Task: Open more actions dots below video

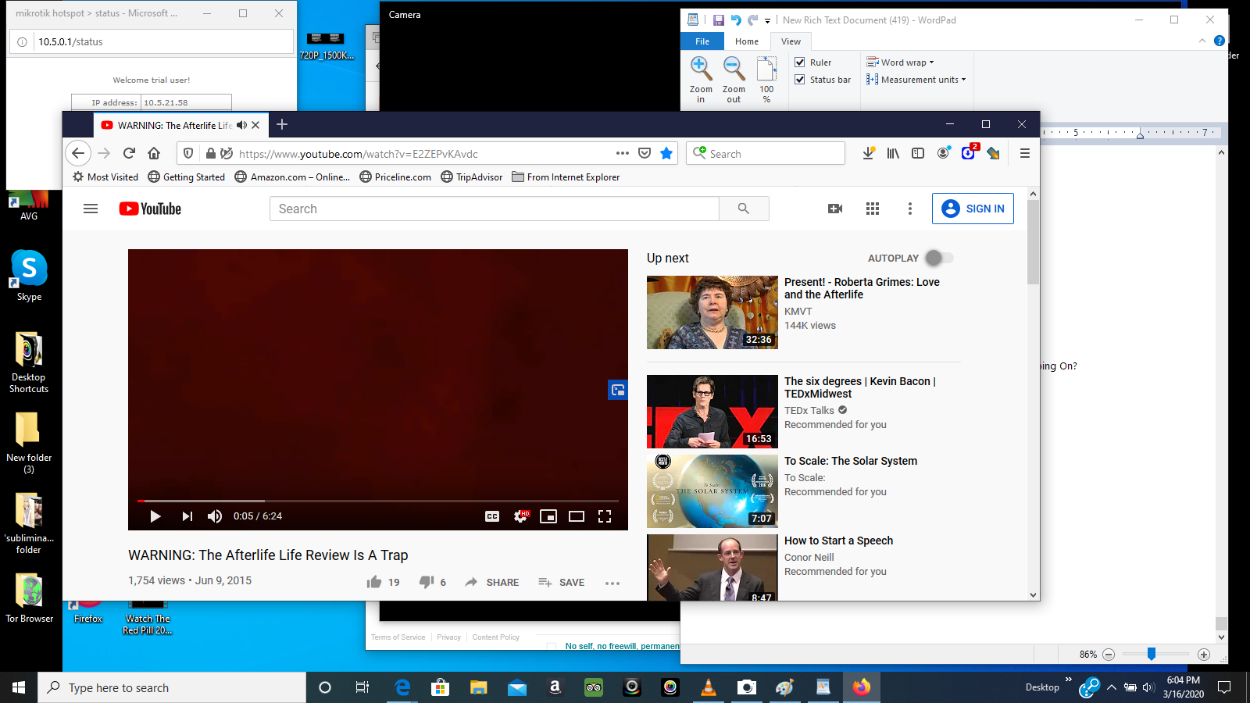Action: (612, 583)
